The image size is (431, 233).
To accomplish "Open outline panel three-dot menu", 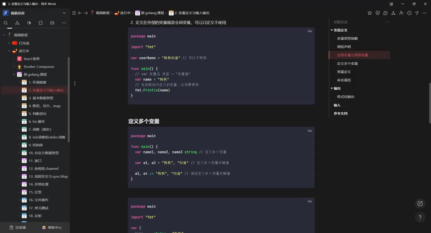I will pyautogui.click(x=387, y=22).
